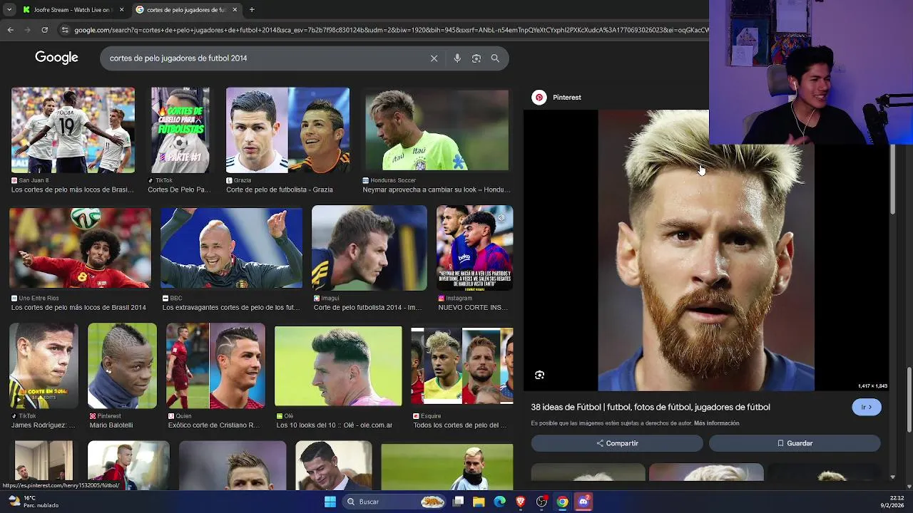
Task: Open the Mario Balotelli Pinterest image
Action: (x=122, y=366)
